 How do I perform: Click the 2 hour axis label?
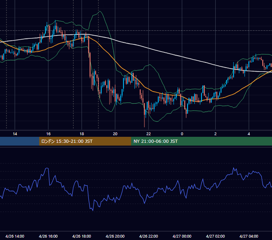coord(216,134)
